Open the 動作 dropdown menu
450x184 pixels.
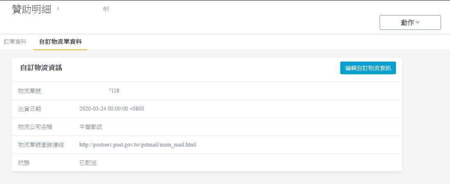(410, 22)
